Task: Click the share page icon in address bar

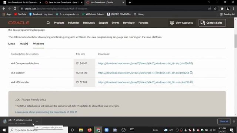Action: [x=210, y=9]
